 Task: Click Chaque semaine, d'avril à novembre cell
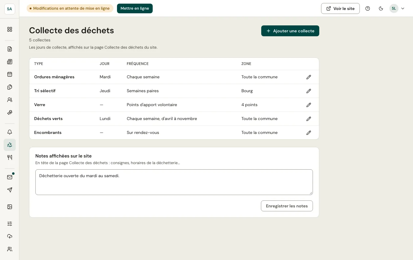point(162,119)
